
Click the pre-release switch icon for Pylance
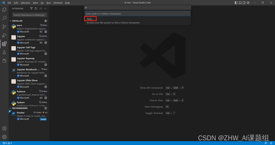[41, 98]
